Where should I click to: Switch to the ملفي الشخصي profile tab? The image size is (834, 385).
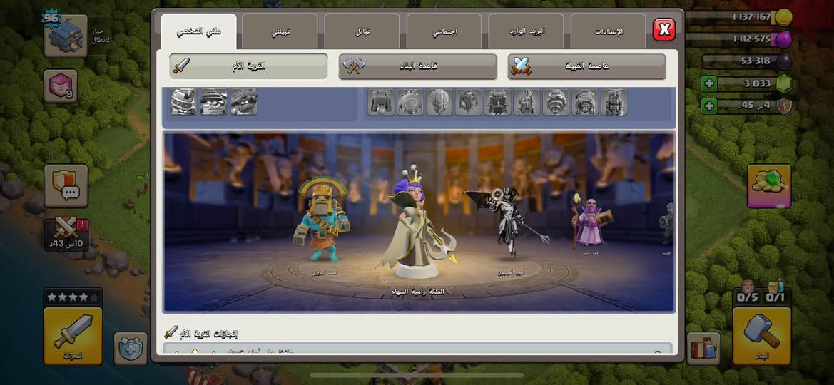pos(199,31)
